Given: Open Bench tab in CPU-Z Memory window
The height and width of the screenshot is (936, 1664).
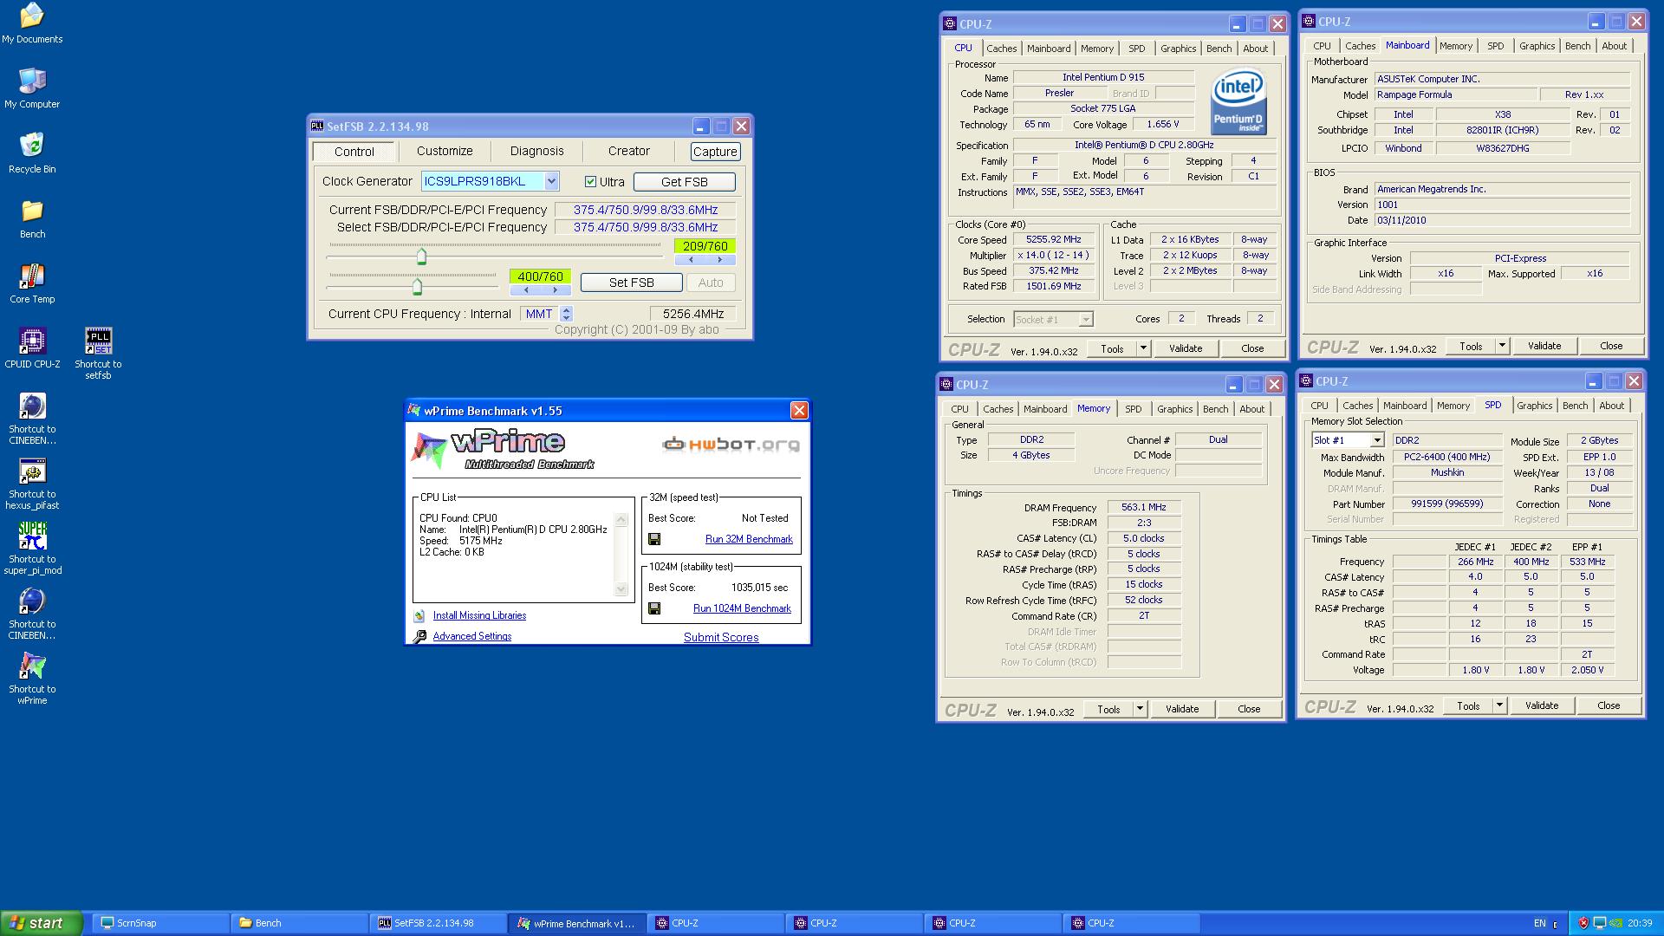Looking at the screenshot, I should click(1215, 409).
